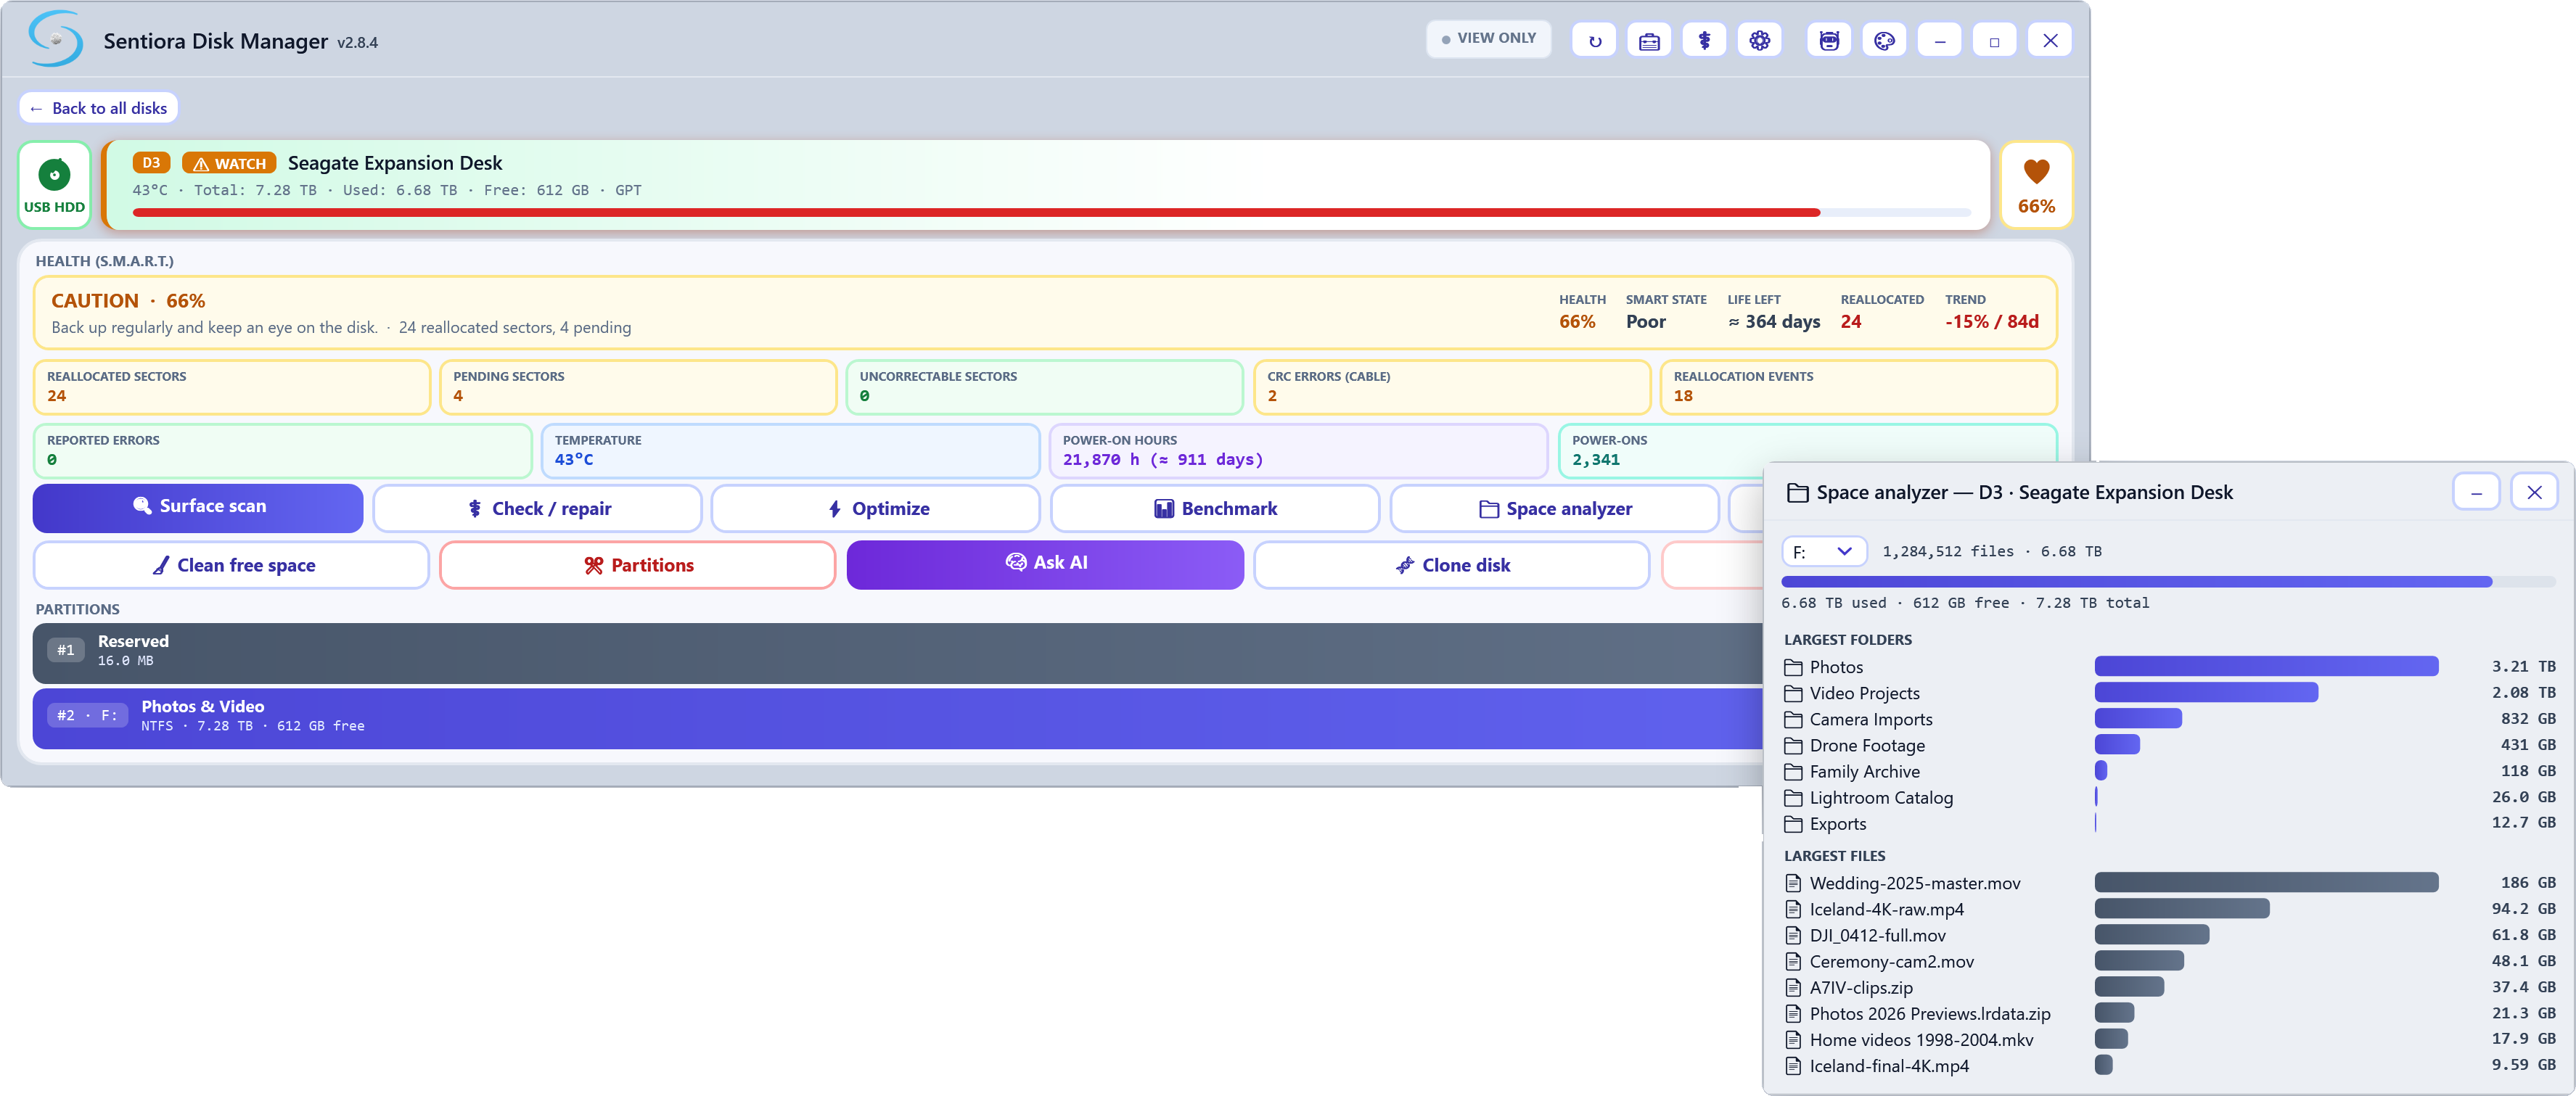Viewport: 2576px width, 1096px height.
Task: Minimize the Space analyzer panel
Action: pyautogui.click(x=2476, y=492)
